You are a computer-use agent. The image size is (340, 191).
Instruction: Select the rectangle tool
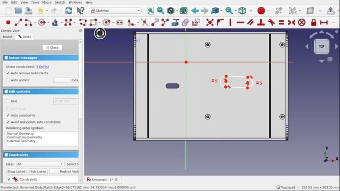pos(93,22)
